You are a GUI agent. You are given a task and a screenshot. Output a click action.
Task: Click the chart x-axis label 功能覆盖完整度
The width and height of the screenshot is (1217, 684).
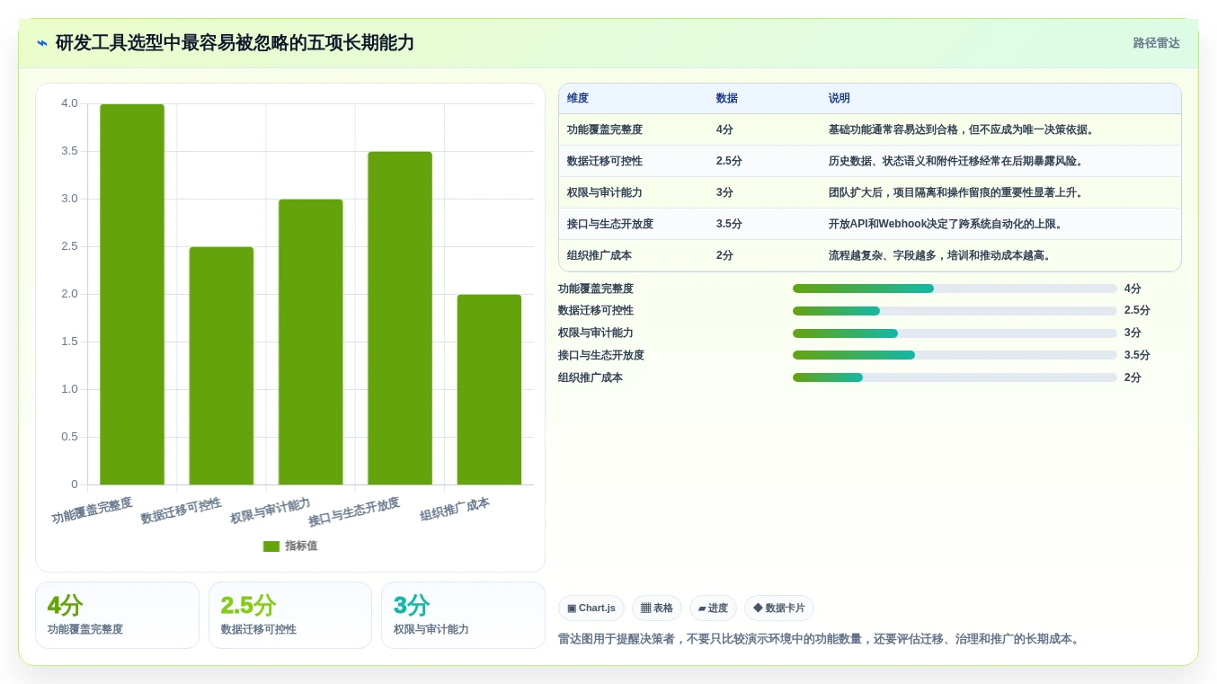click(92, 511)
